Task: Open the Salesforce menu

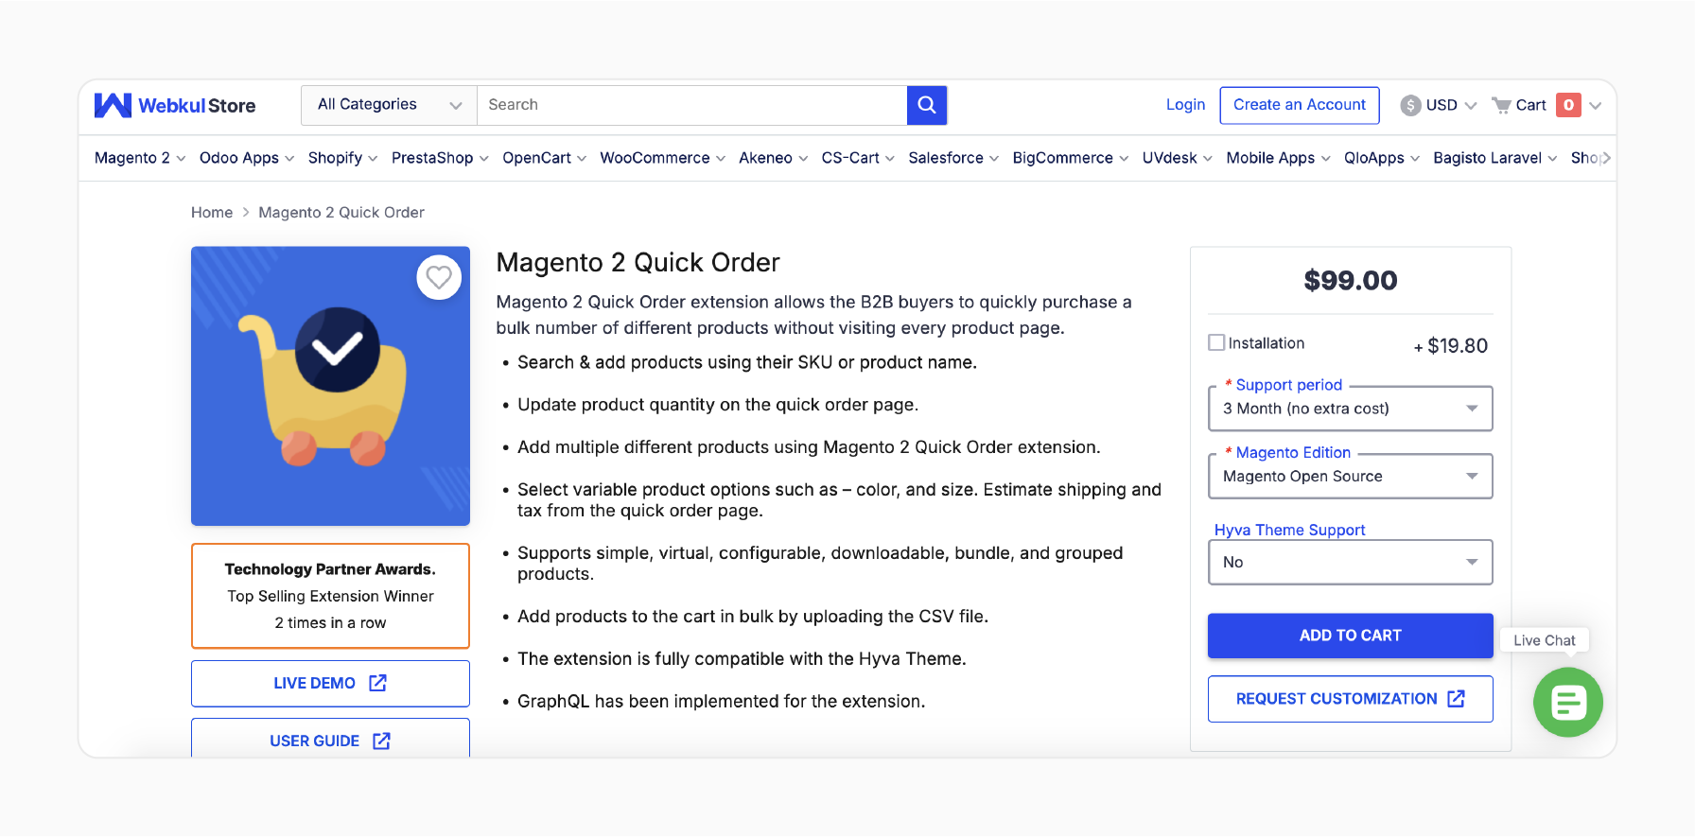Action: point(953,158)
